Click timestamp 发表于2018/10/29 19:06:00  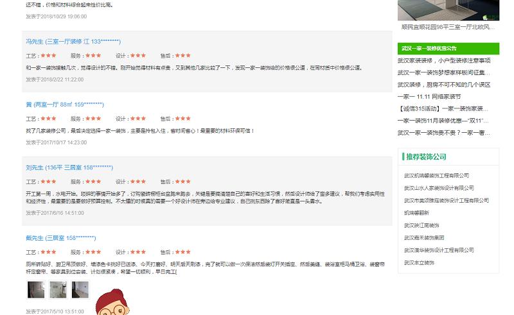pyautogui.click(x=57, y=17)
